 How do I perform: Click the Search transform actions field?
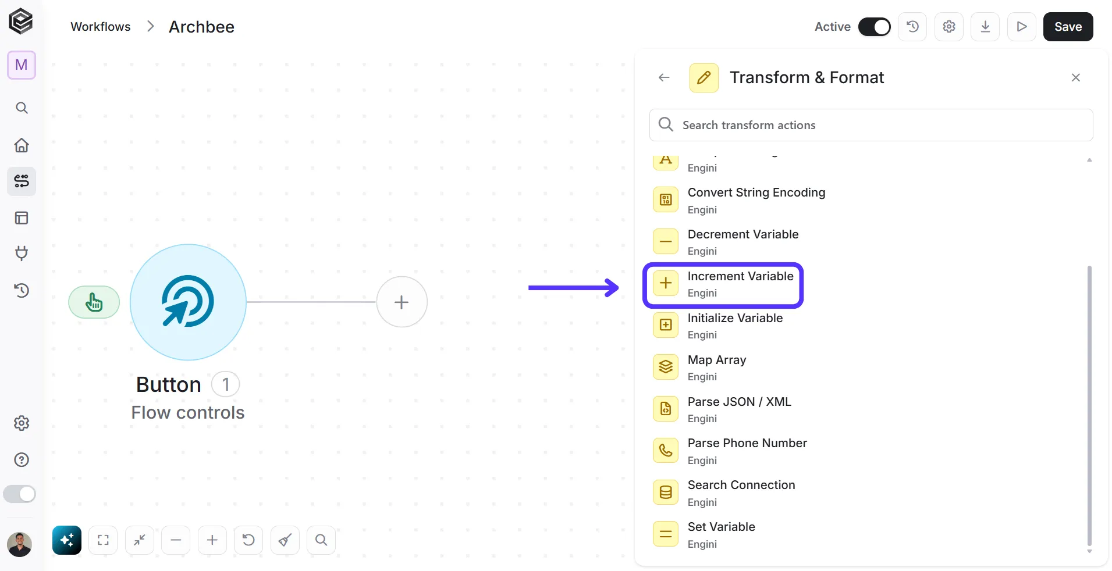[871, 125]
